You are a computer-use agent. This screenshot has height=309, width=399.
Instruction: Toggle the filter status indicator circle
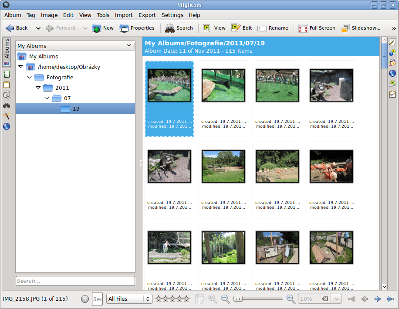[85, 299]
